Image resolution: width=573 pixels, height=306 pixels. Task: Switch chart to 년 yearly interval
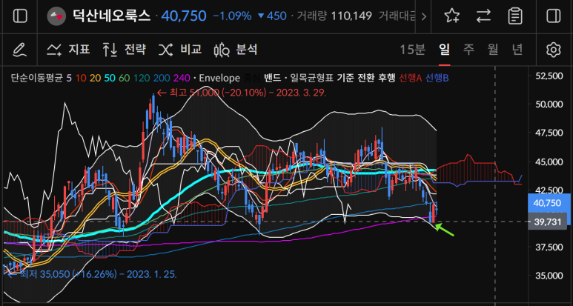[x=517, y=50]
